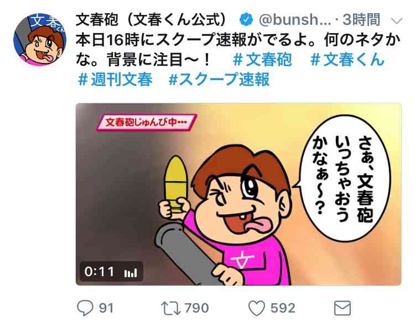Send tweet via the envelope message icon
415x328 pixels.
(343, 308)
